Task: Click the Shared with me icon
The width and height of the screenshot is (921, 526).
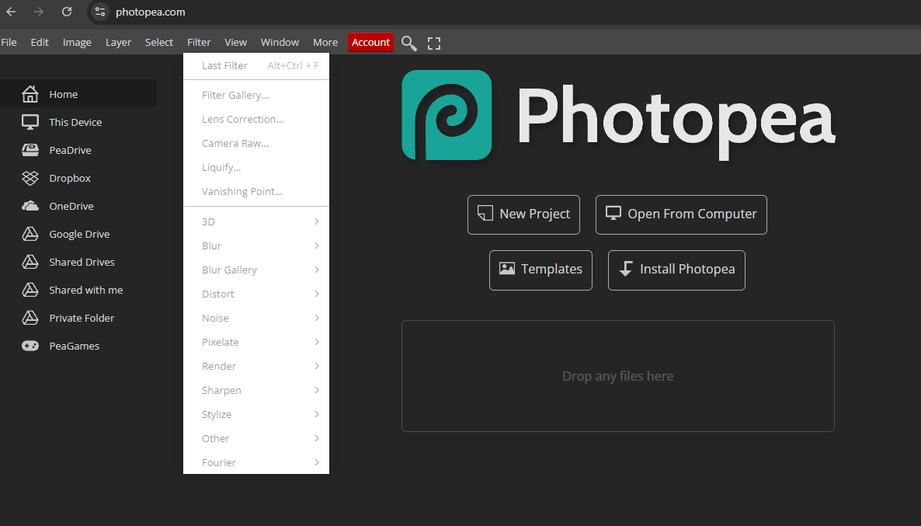Action: click(30, 290)
